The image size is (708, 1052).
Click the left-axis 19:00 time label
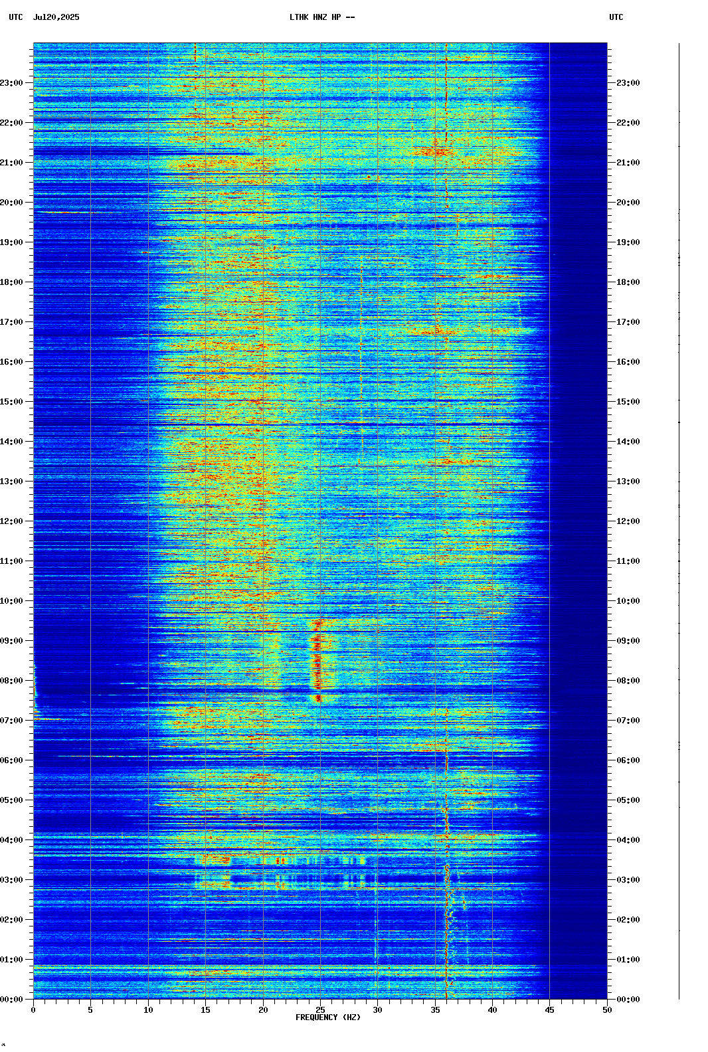11,242
